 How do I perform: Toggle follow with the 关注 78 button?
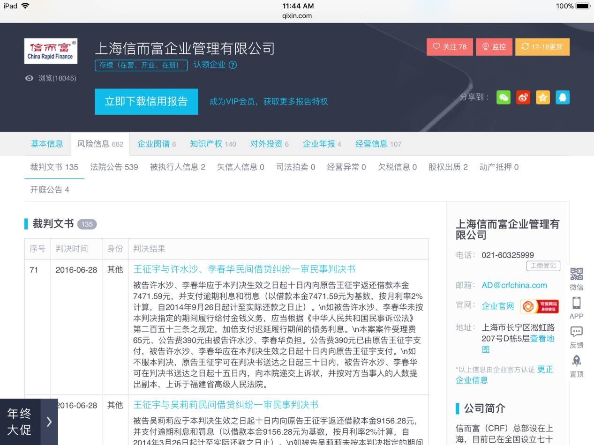(x=450, y=47)
